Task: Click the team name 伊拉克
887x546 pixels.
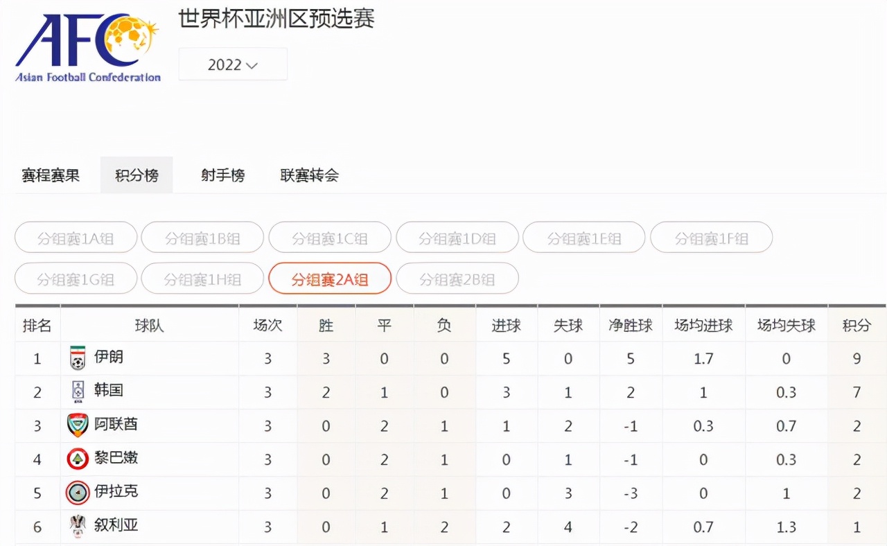Action: pos(116,491)
